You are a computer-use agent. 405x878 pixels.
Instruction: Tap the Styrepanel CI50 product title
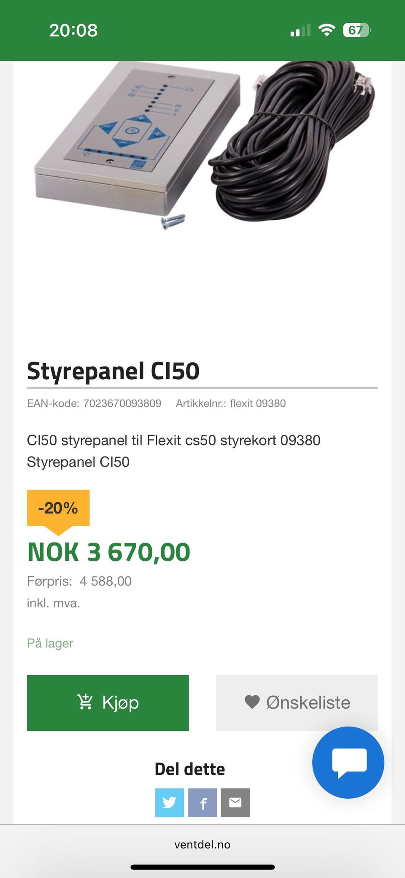tap(113, 371)
